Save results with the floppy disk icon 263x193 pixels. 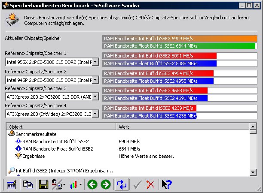coord(43,184)
